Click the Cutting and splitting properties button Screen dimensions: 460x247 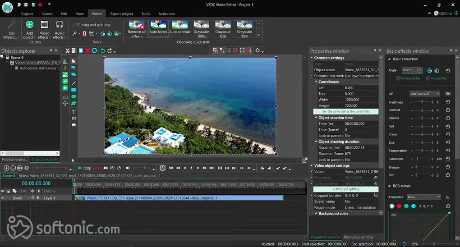coord(345,189)
